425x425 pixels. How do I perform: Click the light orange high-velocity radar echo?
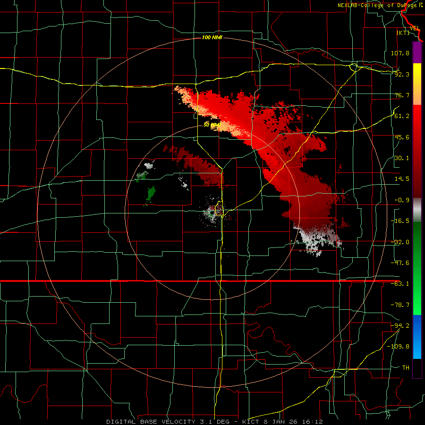coord(228,127)
